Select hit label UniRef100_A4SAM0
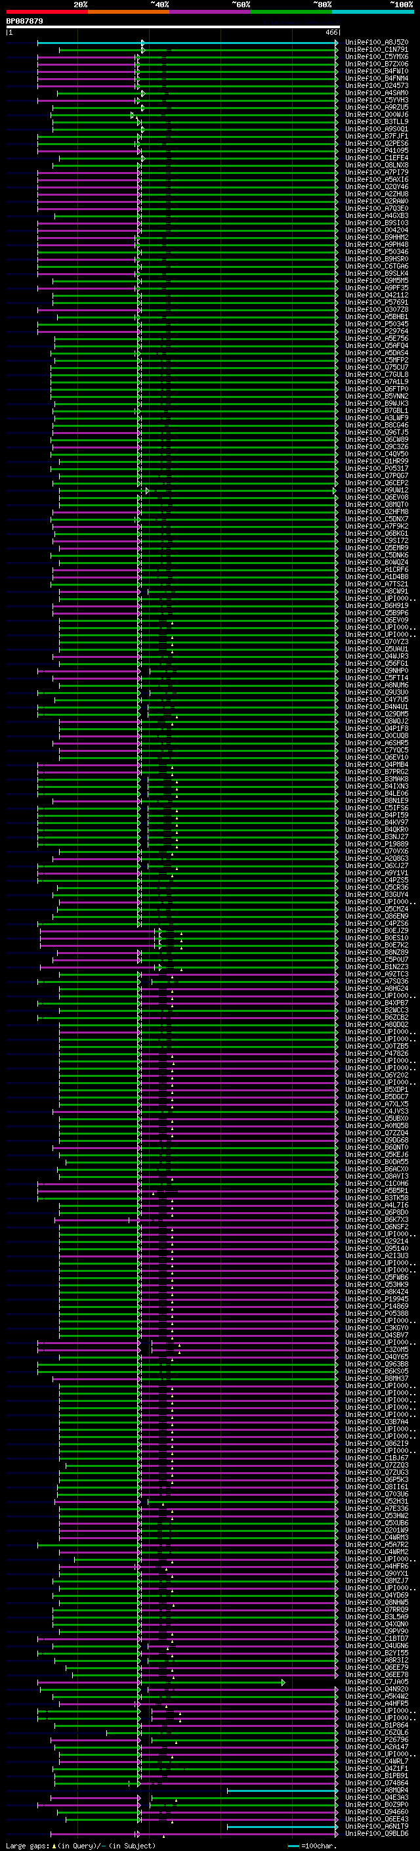 click(x=377, y=93)
